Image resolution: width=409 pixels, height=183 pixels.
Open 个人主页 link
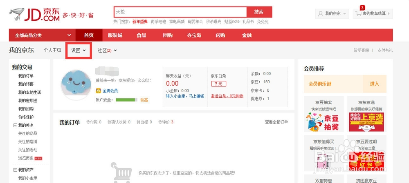click(x=52, y=51)
